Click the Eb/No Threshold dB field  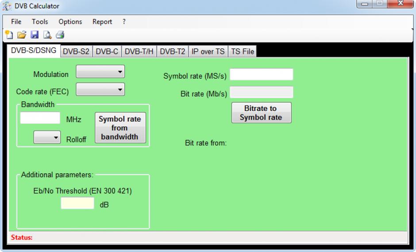pyautogui.click(x=77, y=203)
